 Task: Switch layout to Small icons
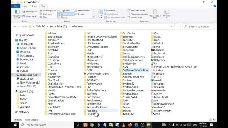click(x=46, y=14)
